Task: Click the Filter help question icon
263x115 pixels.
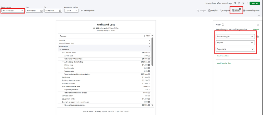Action: point(223,24)
